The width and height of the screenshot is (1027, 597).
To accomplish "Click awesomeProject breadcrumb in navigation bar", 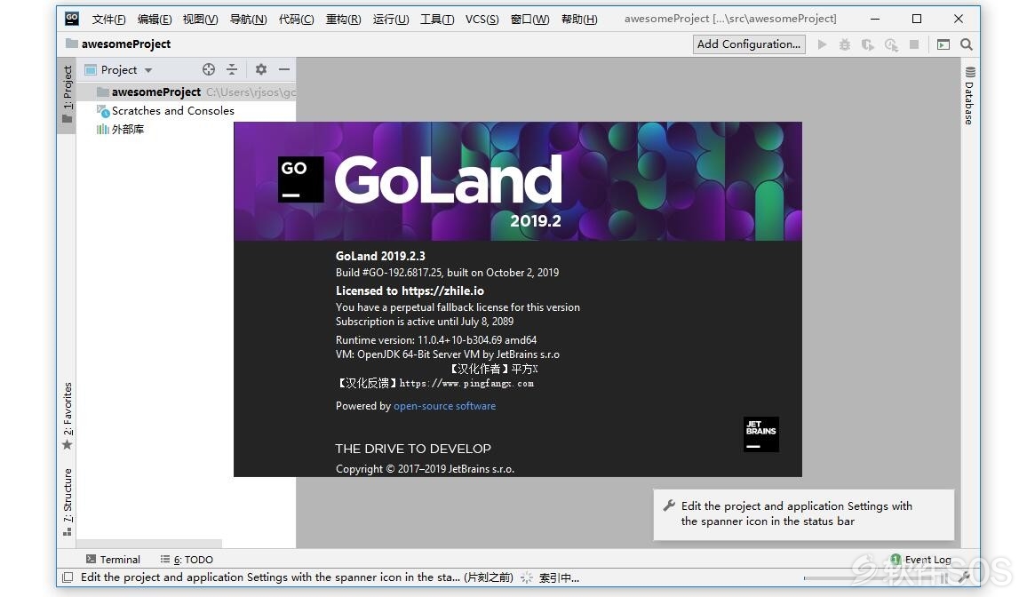I will click(x=118, y=44).
